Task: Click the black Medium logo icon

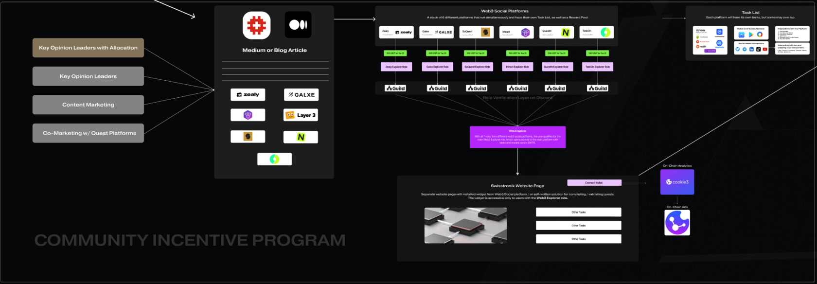Action: [298, 25]
